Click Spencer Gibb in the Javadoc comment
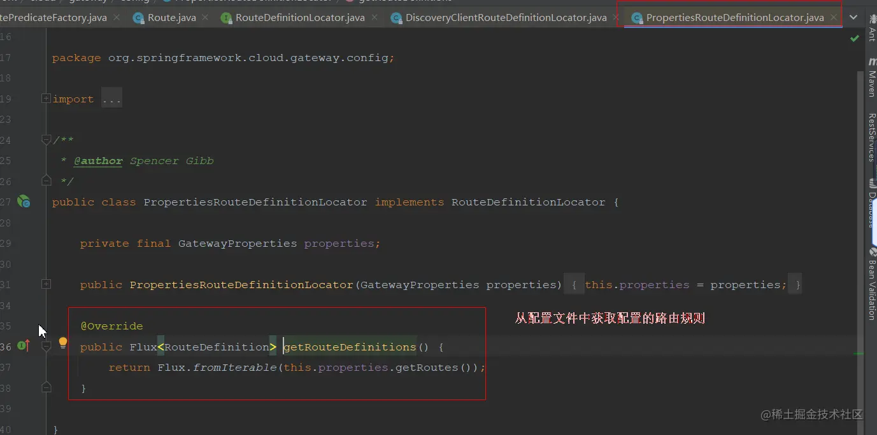Viewport: 877px width, 435px height. coord(172,161)
